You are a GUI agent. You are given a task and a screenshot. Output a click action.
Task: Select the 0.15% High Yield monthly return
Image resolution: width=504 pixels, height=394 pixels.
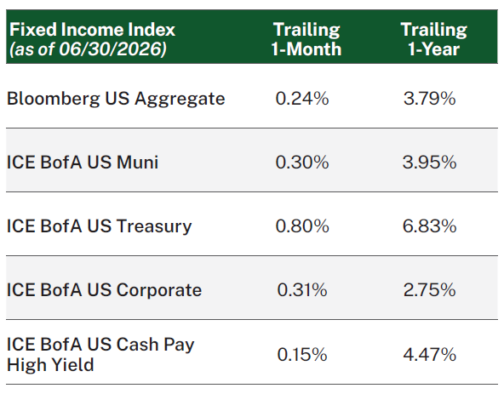pyautogui.click(x=302, y=355)
